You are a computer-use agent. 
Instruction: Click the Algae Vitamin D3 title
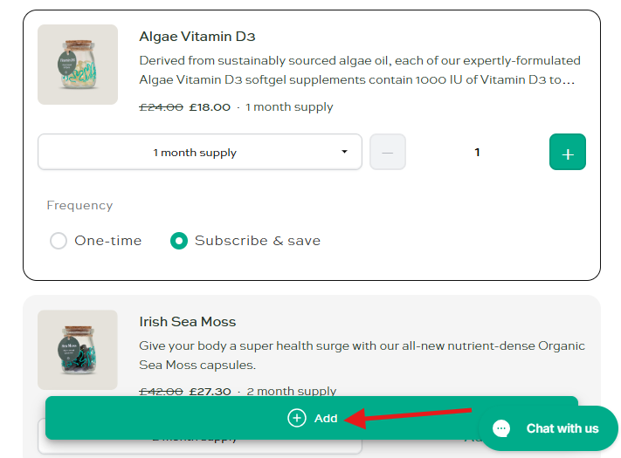point(197,37)
